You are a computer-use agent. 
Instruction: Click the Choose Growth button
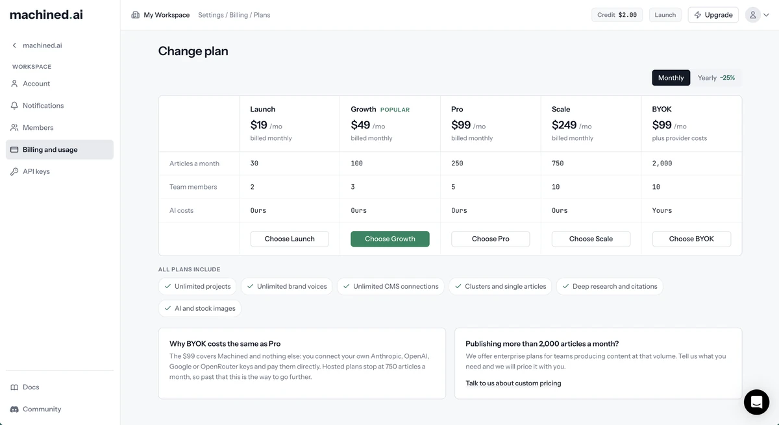(x=390, y=239)
